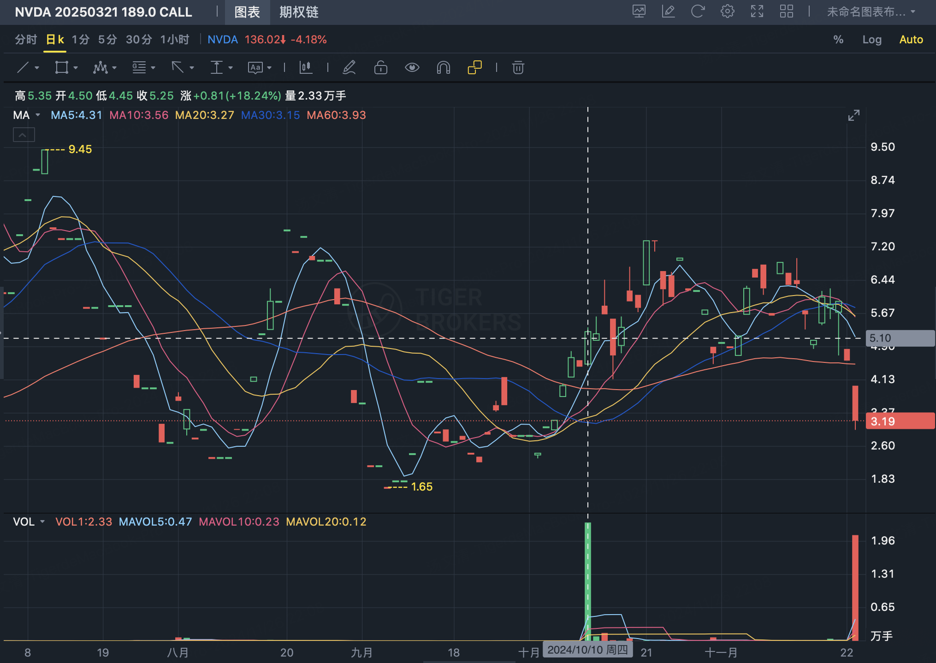Toggle Log scale mode
The width and height of the screenshot is (936, 663).
click(871, 40)
